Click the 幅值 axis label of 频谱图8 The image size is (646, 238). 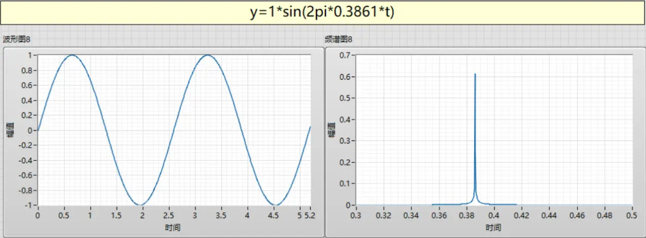332,130
